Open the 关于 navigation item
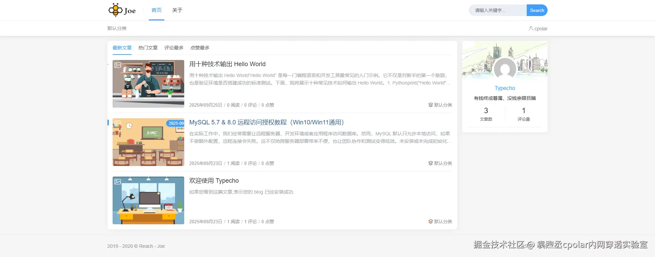The height and width of the screenshot is (257, 655). pos(177,10)
